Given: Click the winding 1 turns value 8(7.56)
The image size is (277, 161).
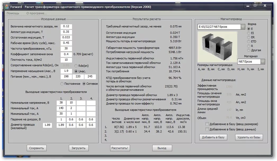Looking at the screenshot, I should (119, 127).
